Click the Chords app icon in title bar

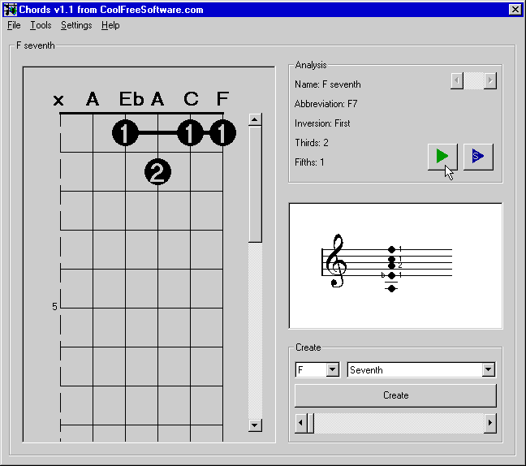(x=10, y=10)
